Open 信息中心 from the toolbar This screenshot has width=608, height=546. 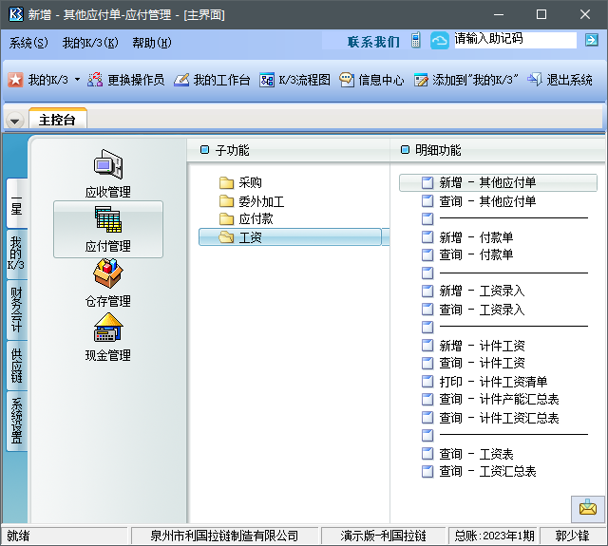371,81
